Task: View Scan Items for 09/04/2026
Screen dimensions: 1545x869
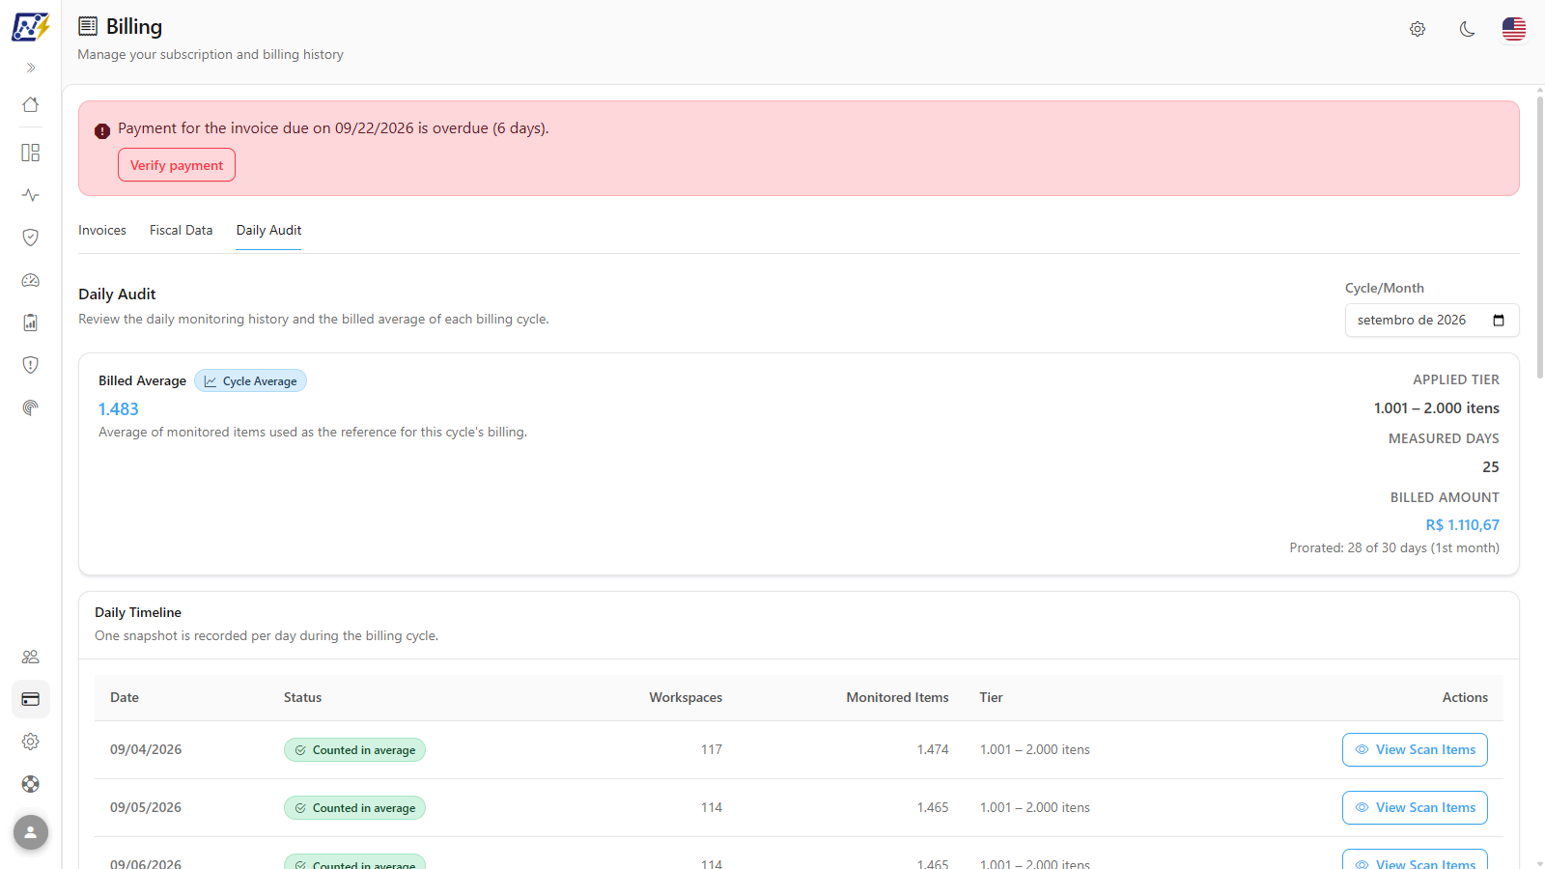Action: pos(1415,750)
